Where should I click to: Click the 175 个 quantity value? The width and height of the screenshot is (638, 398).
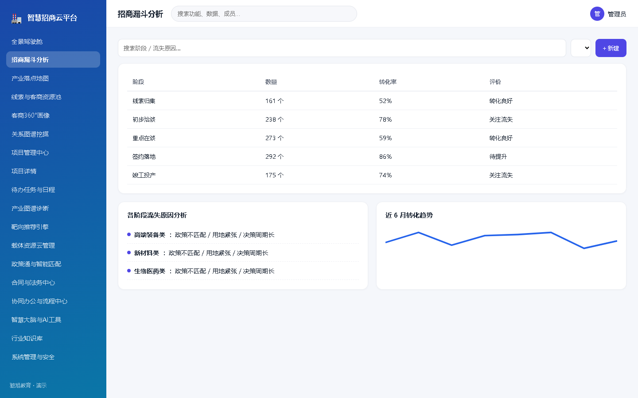[x=275, y=175]
